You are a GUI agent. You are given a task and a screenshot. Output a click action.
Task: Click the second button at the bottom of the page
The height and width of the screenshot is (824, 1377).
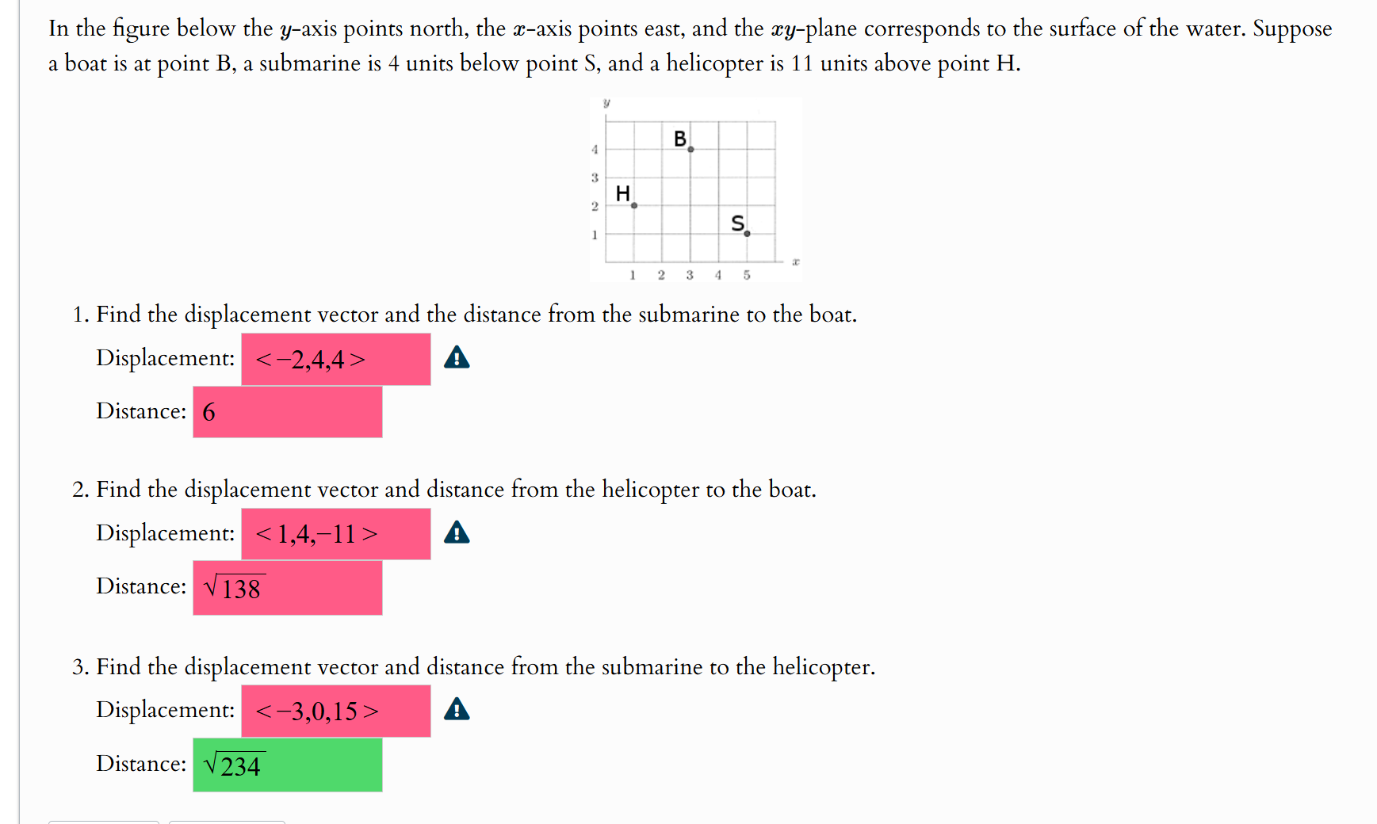pos(226,822)
